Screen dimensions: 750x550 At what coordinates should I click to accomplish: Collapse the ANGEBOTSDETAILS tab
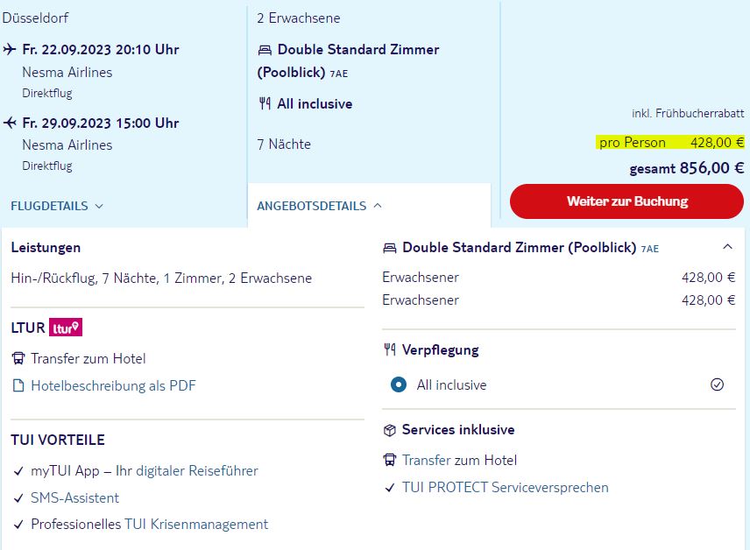[320, 206]
